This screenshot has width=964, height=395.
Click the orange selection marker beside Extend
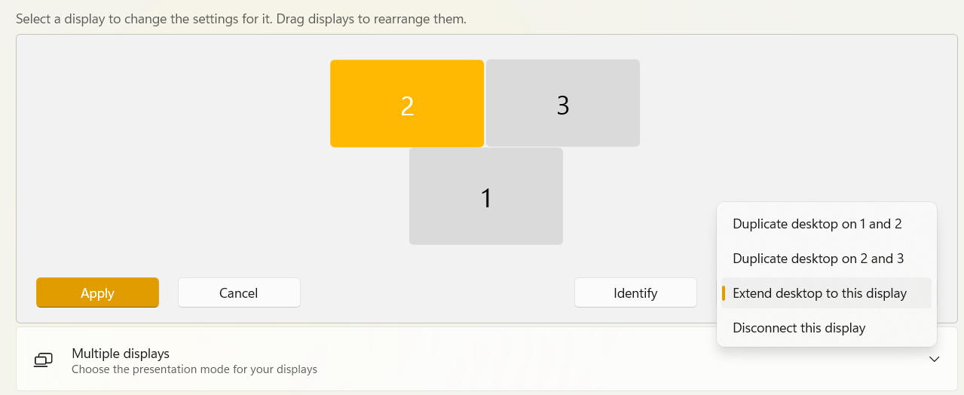point(724,293)
